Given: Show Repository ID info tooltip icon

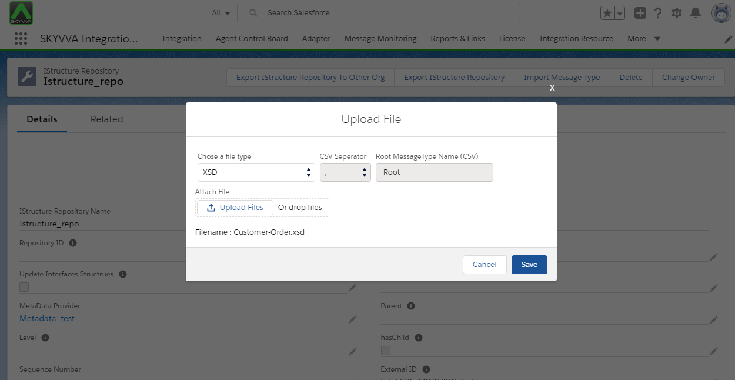Looking at the screenshot, I should (x=73, y=243).
